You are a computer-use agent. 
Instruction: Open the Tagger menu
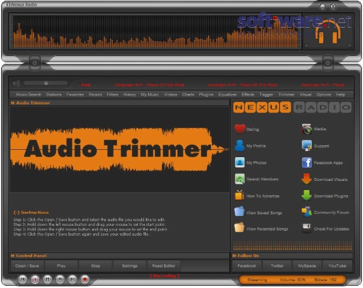tap(266, 94)
